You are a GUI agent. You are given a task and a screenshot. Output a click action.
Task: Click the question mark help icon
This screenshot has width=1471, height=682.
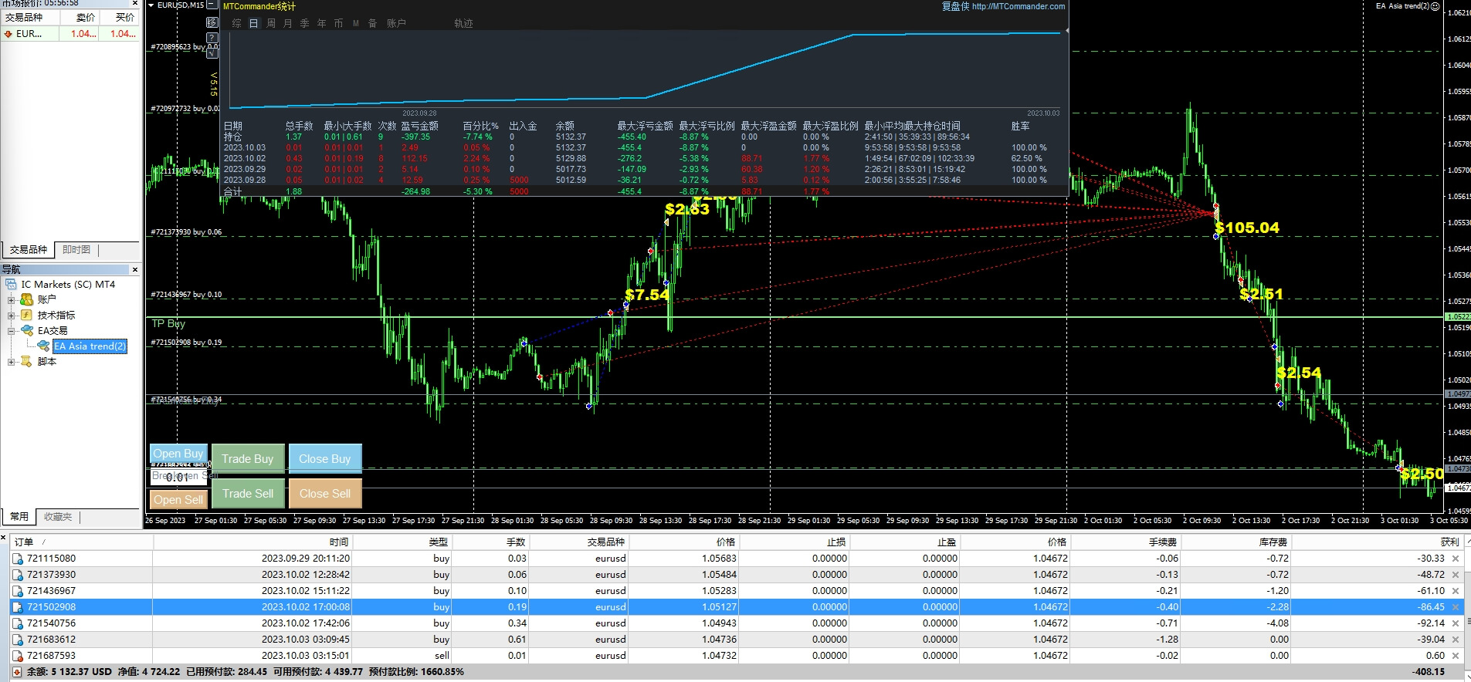coord(212,38)
